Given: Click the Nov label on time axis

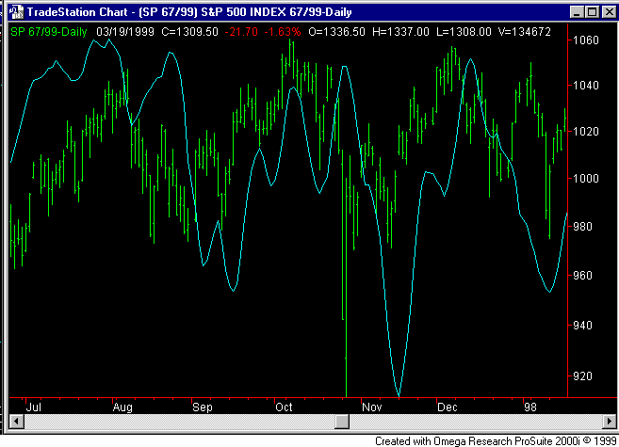Looking at the screenshot, I should point(372,407).
